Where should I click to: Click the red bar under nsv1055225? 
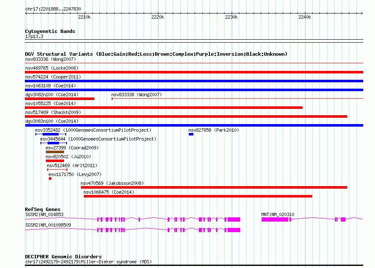pyautogui.click(x=163, y=108)
